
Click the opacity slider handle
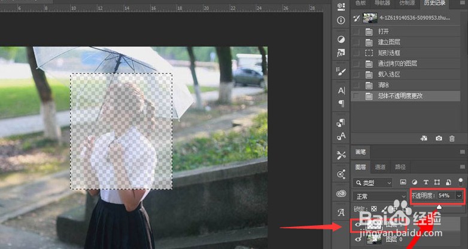(439, 207)
